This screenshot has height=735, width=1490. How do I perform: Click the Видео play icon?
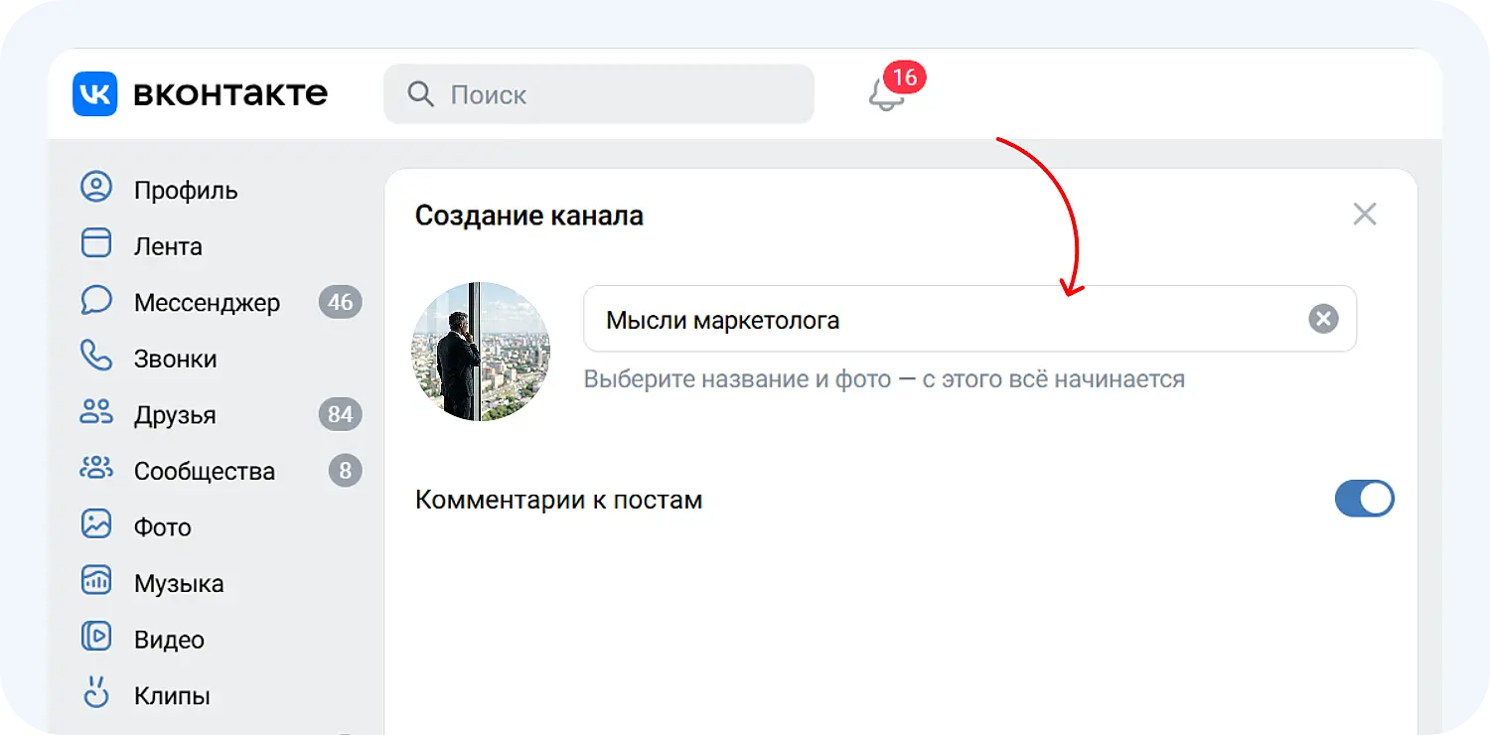(96, 637)
